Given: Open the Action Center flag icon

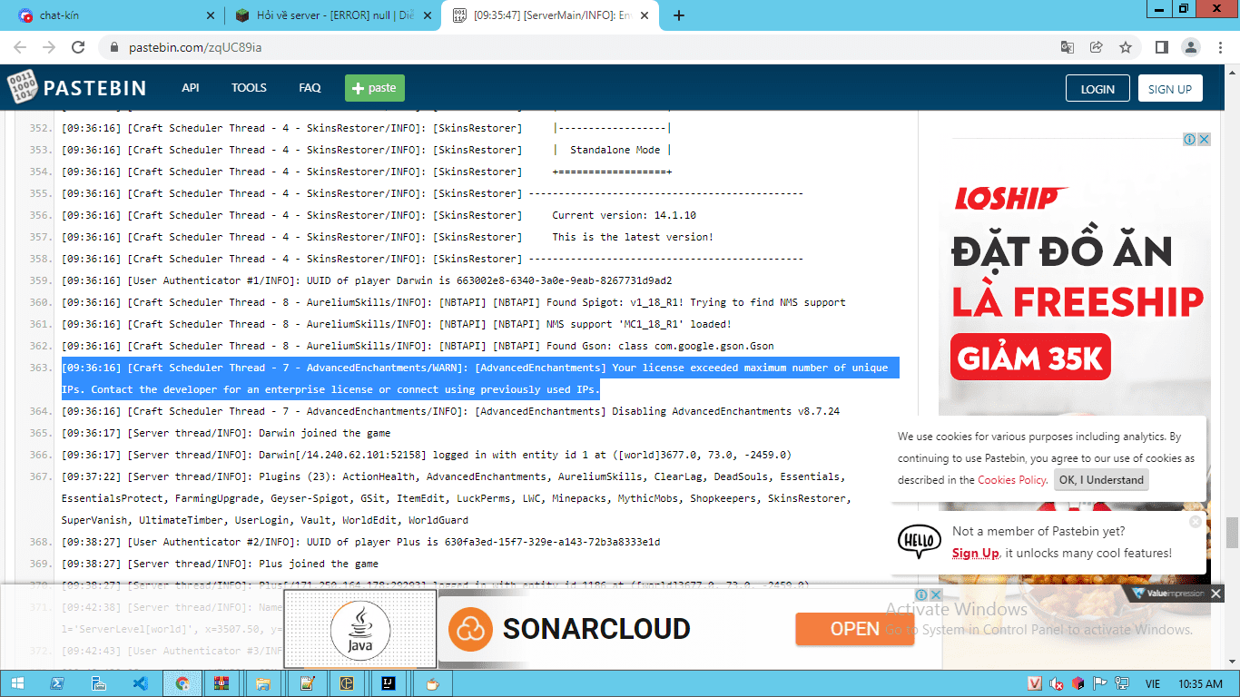Looking at the screenshot, I should [x=1100, y=683].
